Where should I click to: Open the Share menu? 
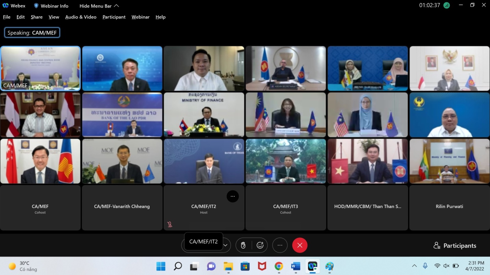[37, 17]
